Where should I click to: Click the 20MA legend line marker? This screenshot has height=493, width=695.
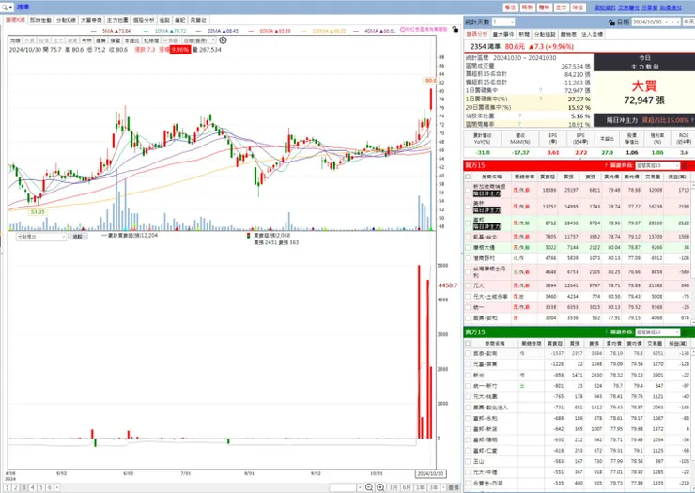[x=198, y=31]
